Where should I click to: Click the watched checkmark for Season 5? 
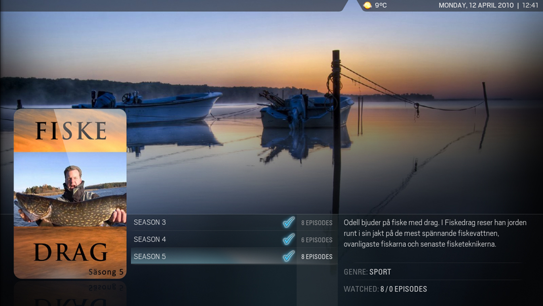tap(288, 256)
